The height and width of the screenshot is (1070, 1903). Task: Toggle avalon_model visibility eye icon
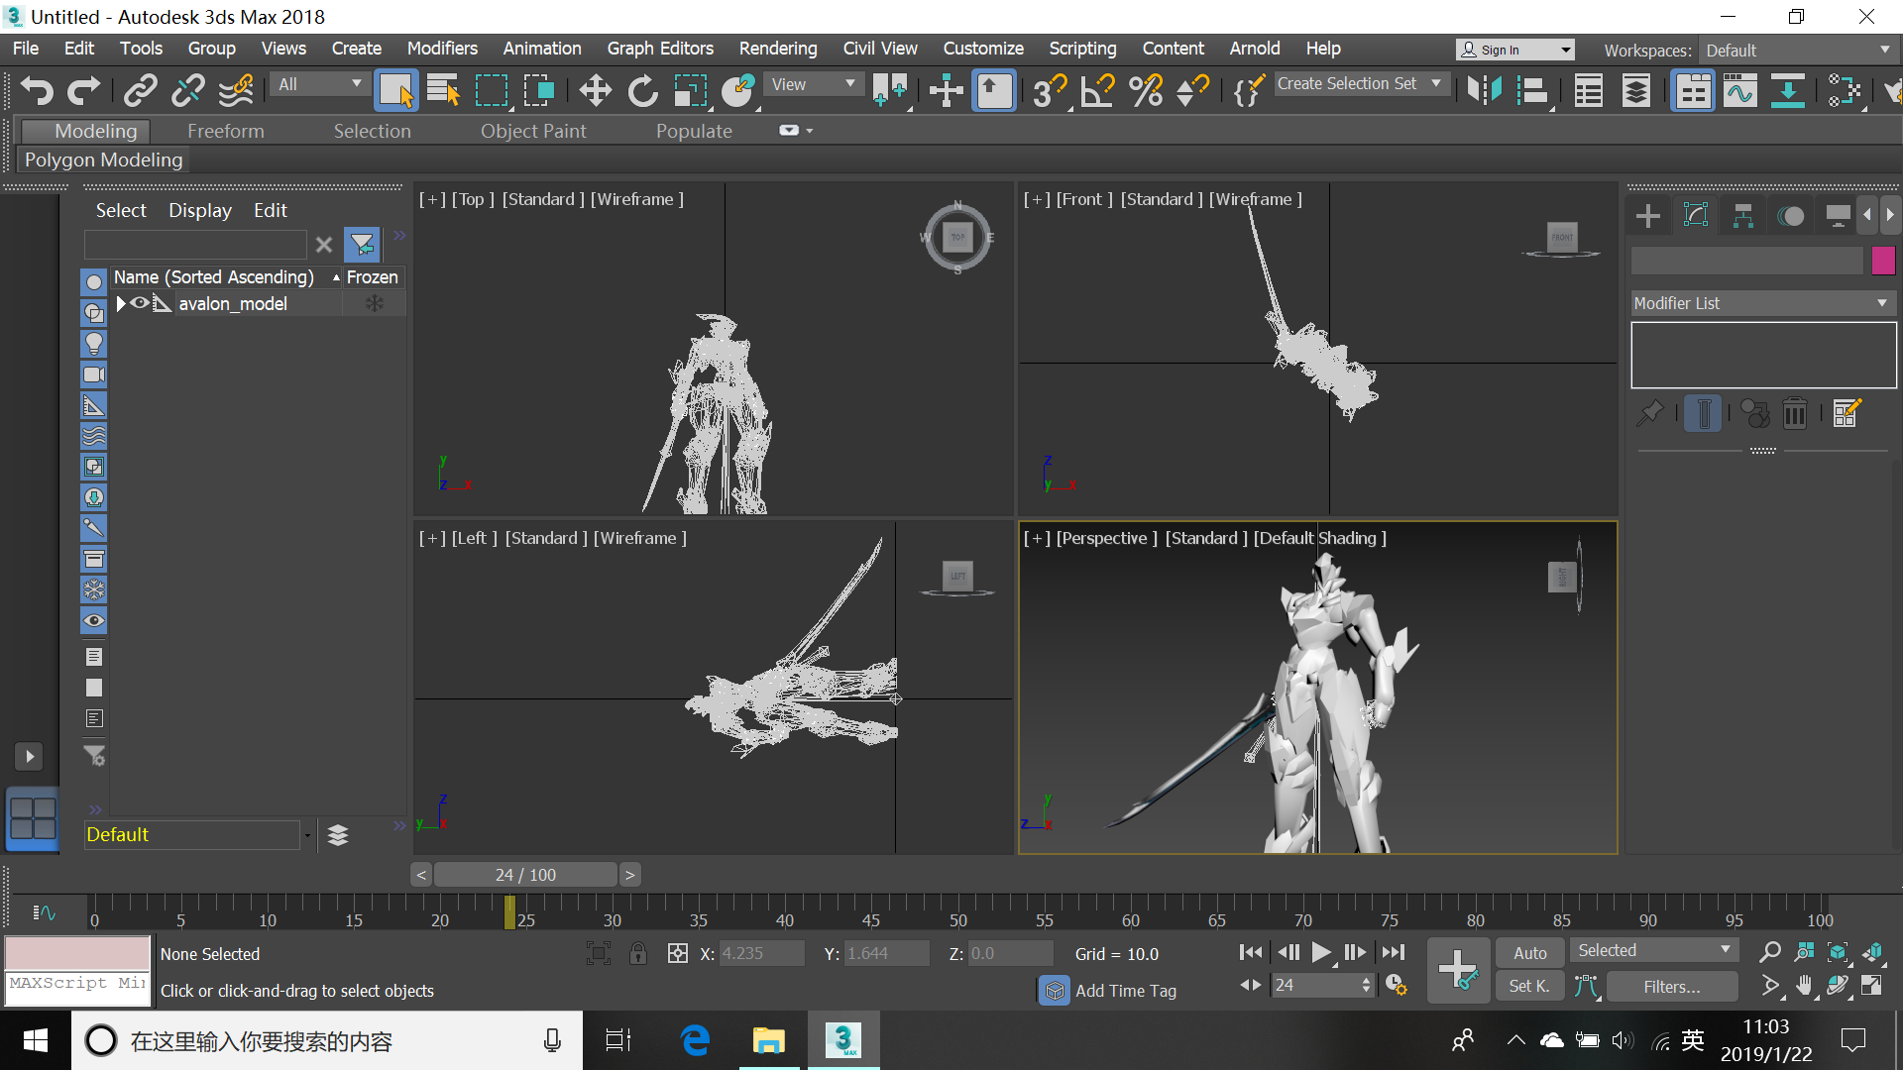pos(140,303)
